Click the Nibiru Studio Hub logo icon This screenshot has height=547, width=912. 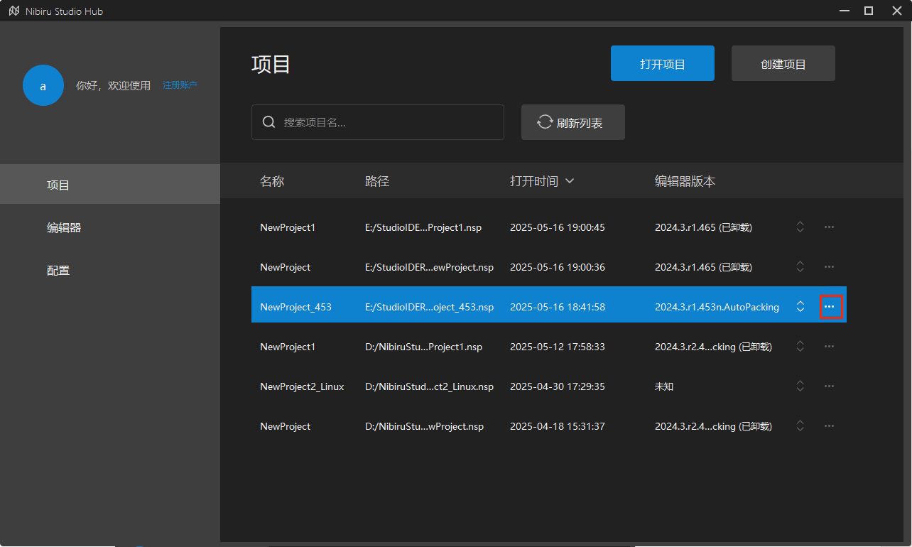pyautogui.click(x=14, y=11)
